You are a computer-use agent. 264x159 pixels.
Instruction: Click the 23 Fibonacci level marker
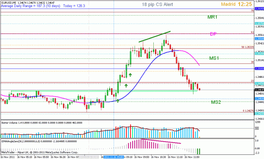pyautogui.click(x=252, y=81)
